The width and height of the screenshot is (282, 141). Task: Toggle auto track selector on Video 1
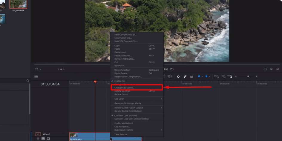[x=43, y=139]
